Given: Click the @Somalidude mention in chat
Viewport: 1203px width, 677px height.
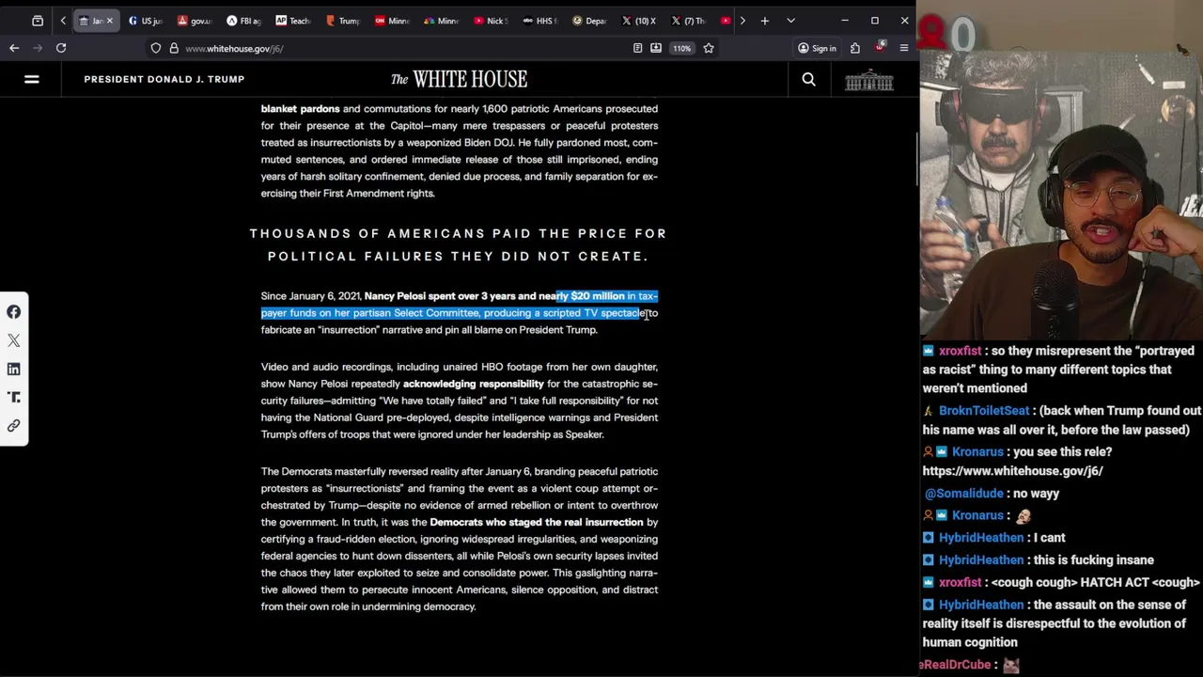Looking at the screenshot, I should pos(963,493).
